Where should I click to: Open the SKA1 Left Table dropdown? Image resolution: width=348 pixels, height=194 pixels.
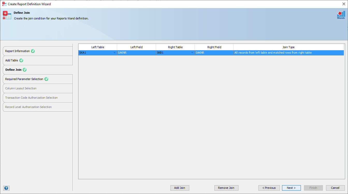114,53
